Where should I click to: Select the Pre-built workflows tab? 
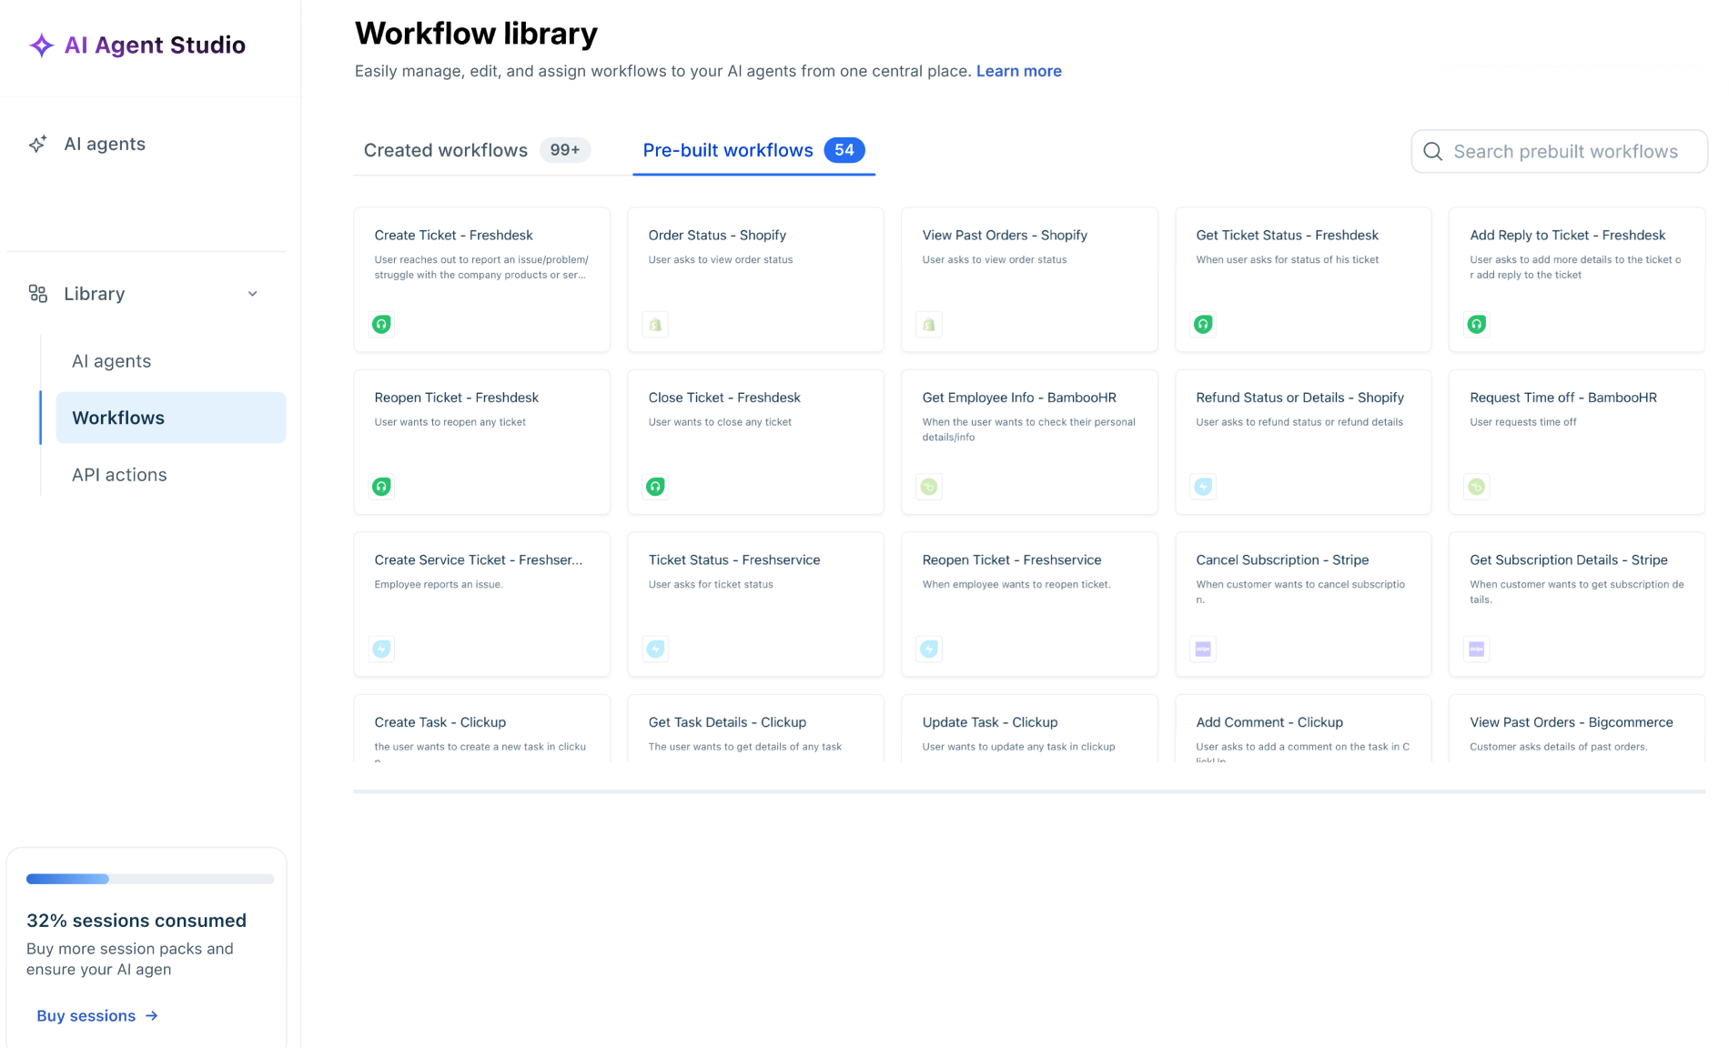pos(753,150)
